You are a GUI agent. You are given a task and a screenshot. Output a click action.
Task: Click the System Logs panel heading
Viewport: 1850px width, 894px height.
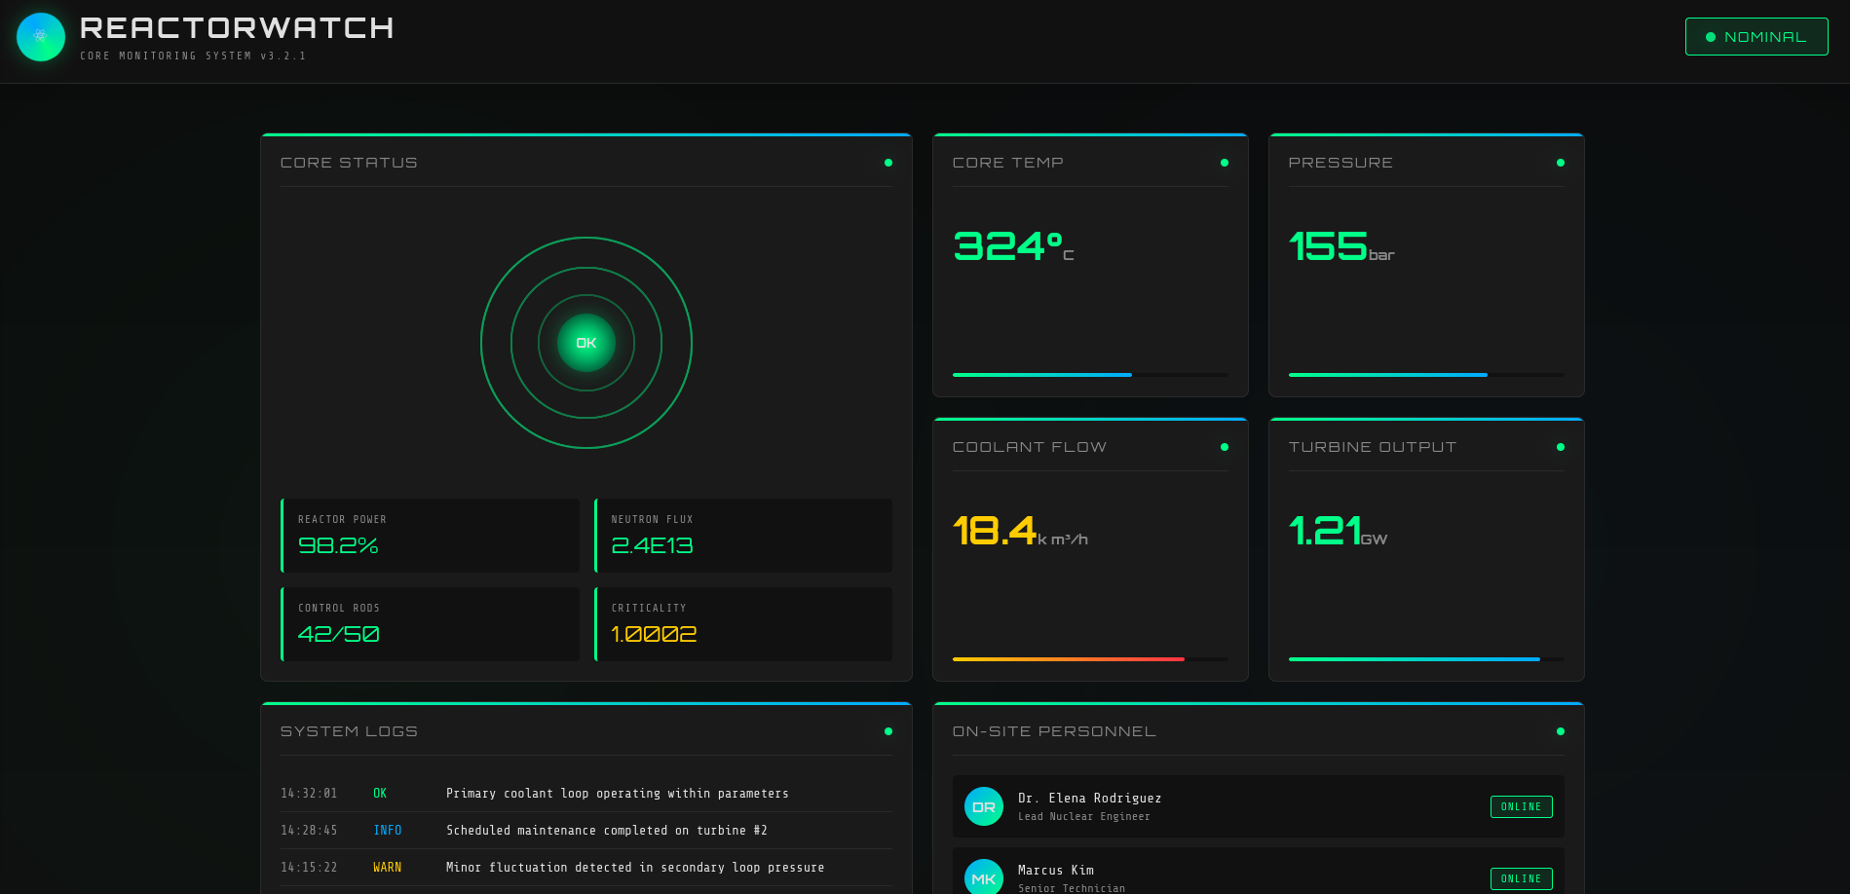[x=349, y=731]
